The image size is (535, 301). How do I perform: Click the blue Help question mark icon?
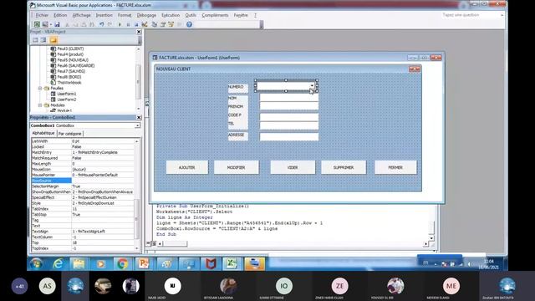point(189,24)
